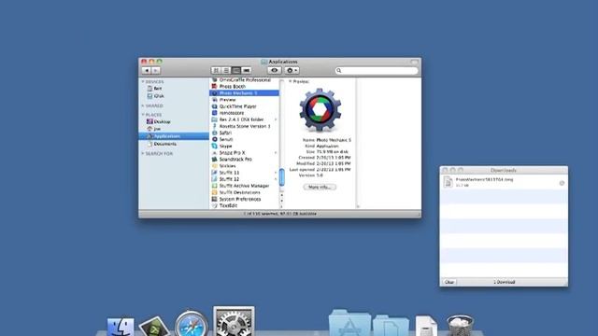Select the PhotoMechanic dmg download entry
This screenshot has width=598, height=336.
click(504, 182)
